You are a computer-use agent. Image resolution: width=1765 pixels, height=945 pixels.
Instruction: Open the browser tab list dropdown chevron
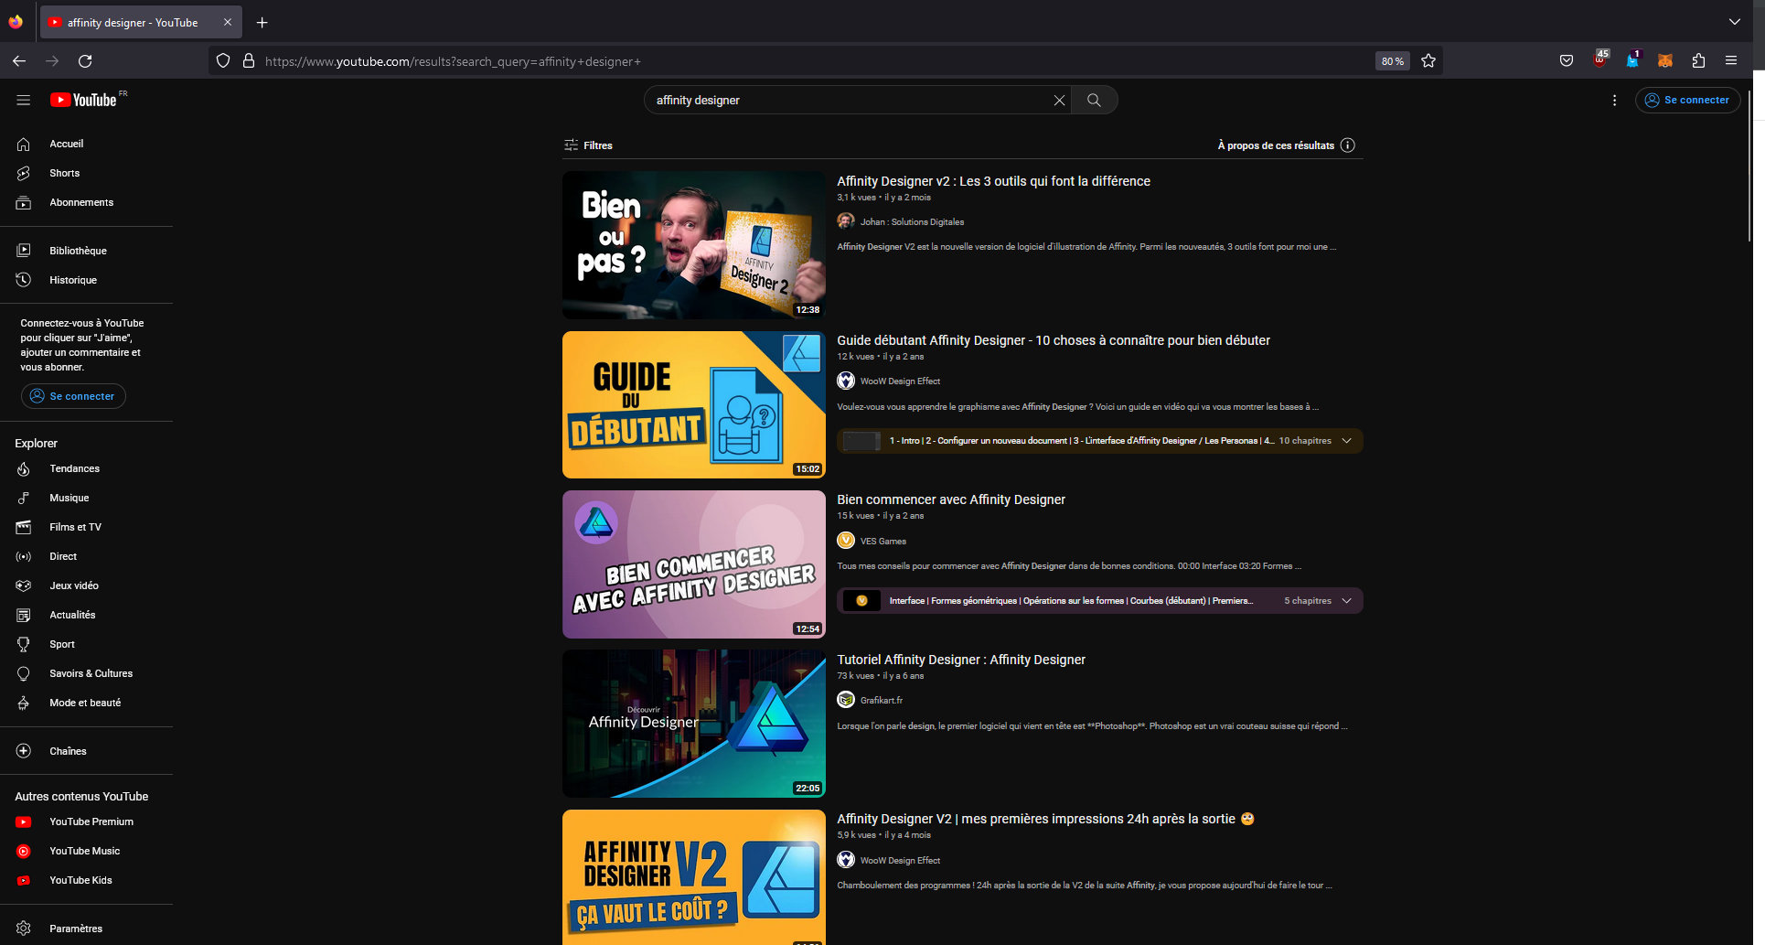pos(1735,21)
